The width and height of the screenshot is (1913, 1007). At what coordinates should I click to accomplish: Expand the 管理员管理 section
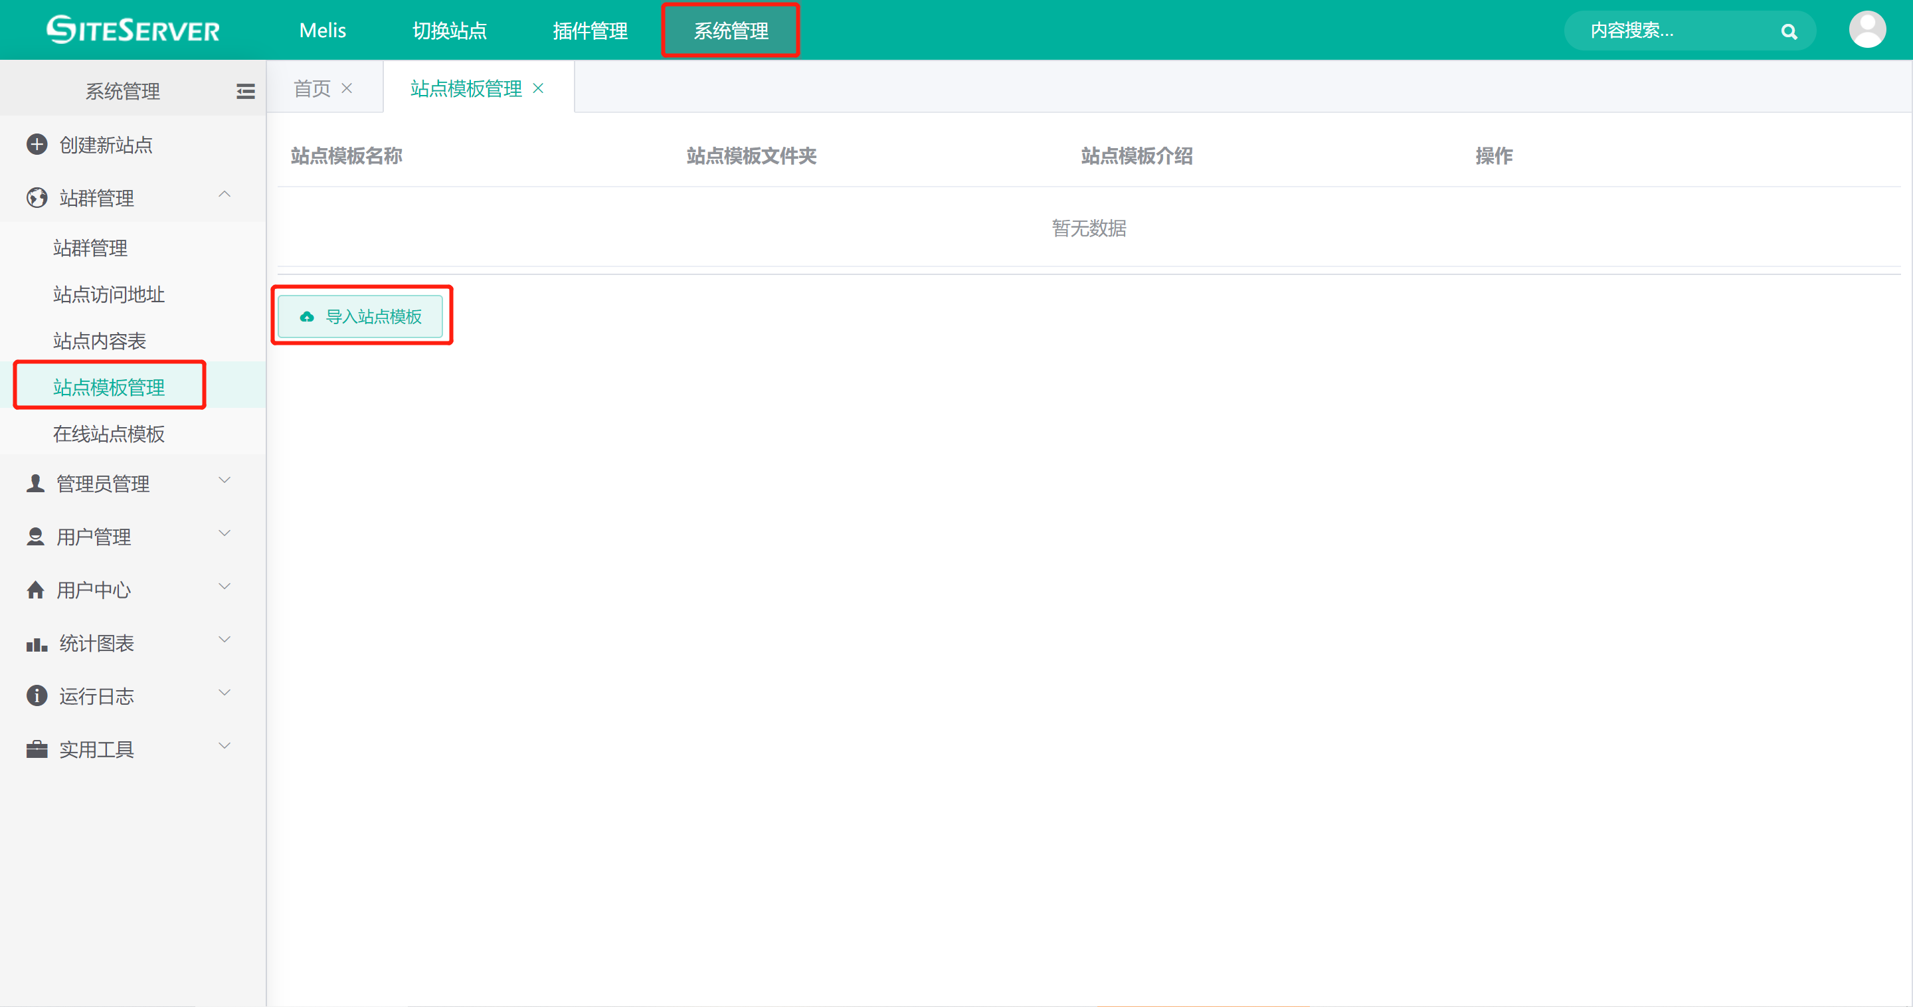[225, 480]
